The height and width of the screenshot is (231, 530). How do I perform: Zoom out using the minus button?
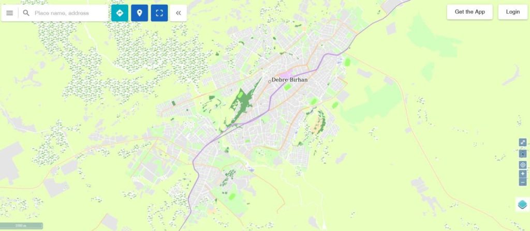[x=523, y=182]
